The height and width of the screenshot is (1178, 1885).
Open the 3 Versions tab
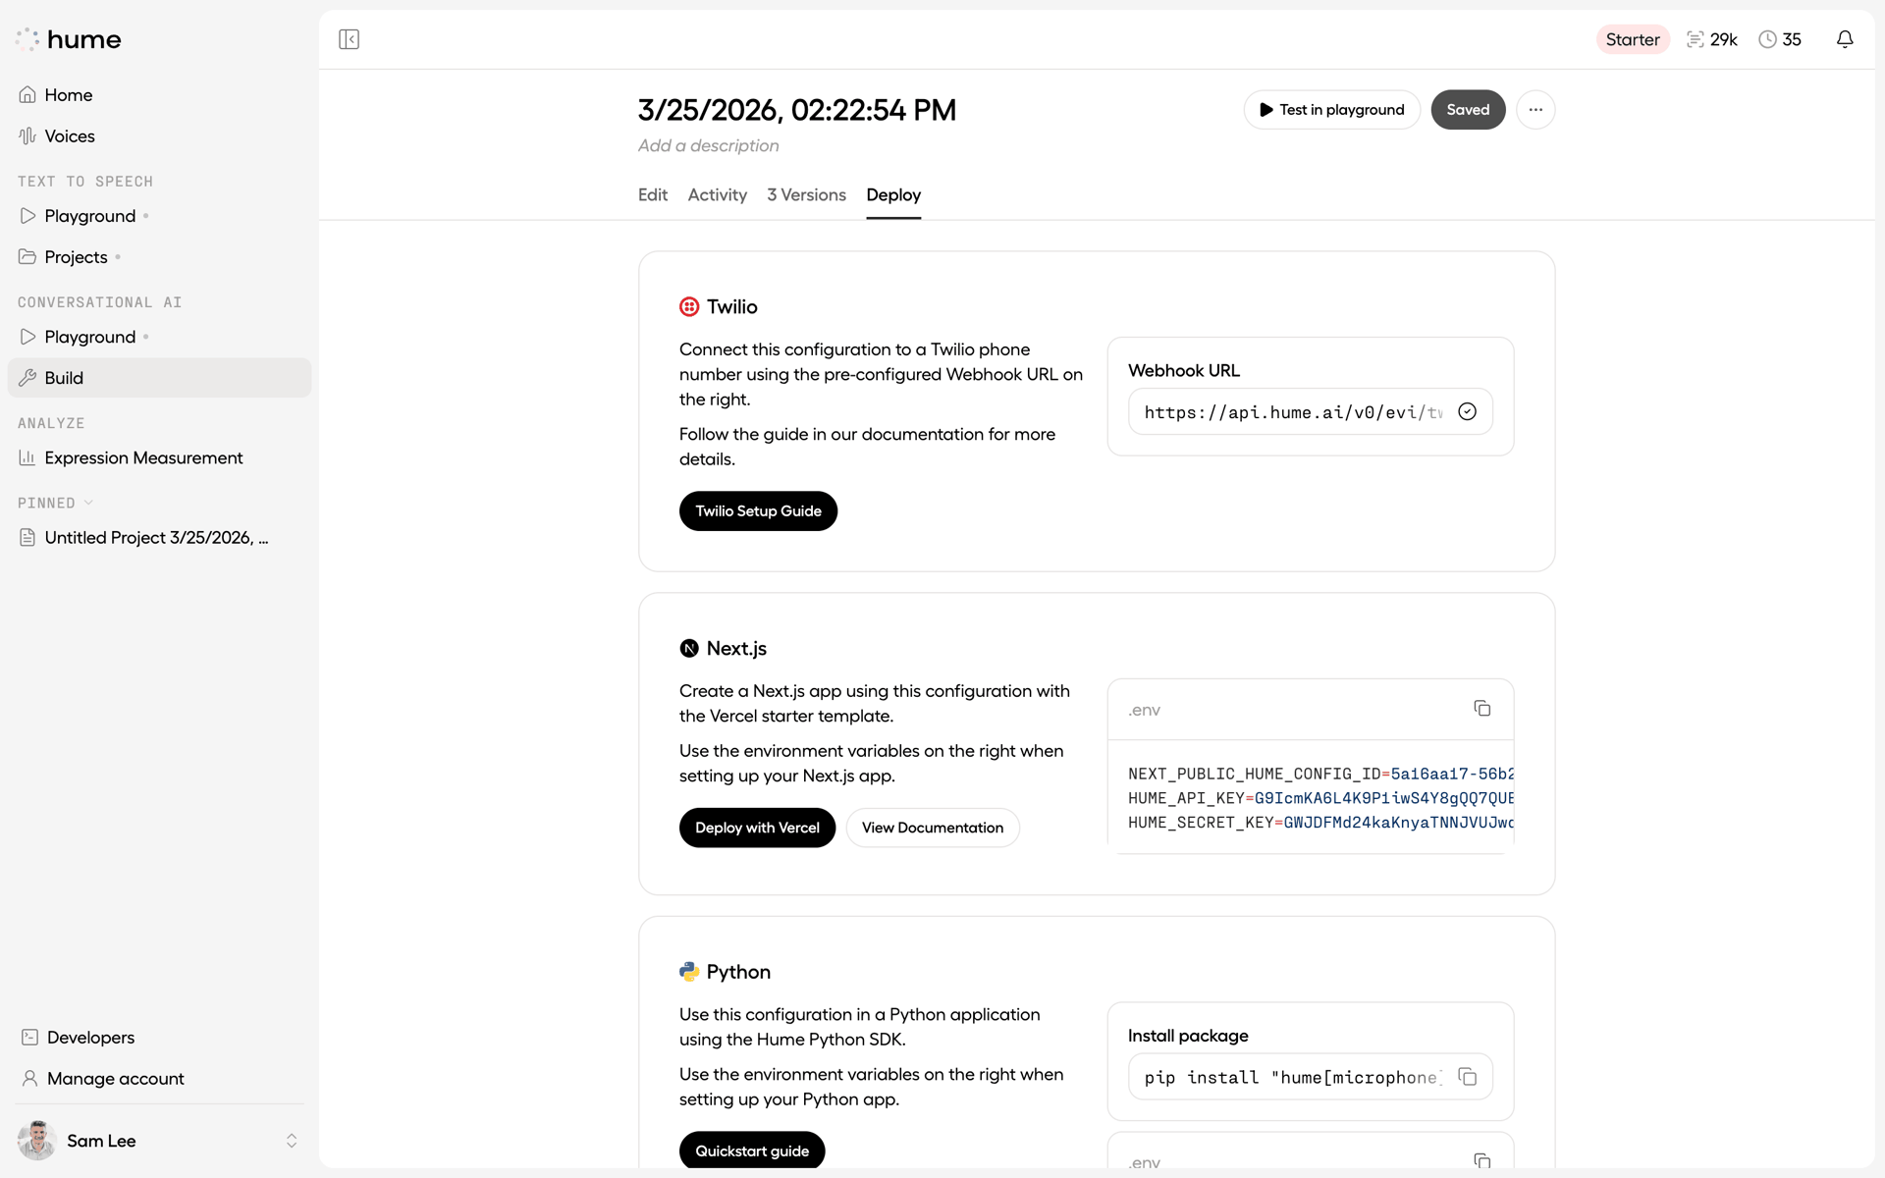click(806, 194)
